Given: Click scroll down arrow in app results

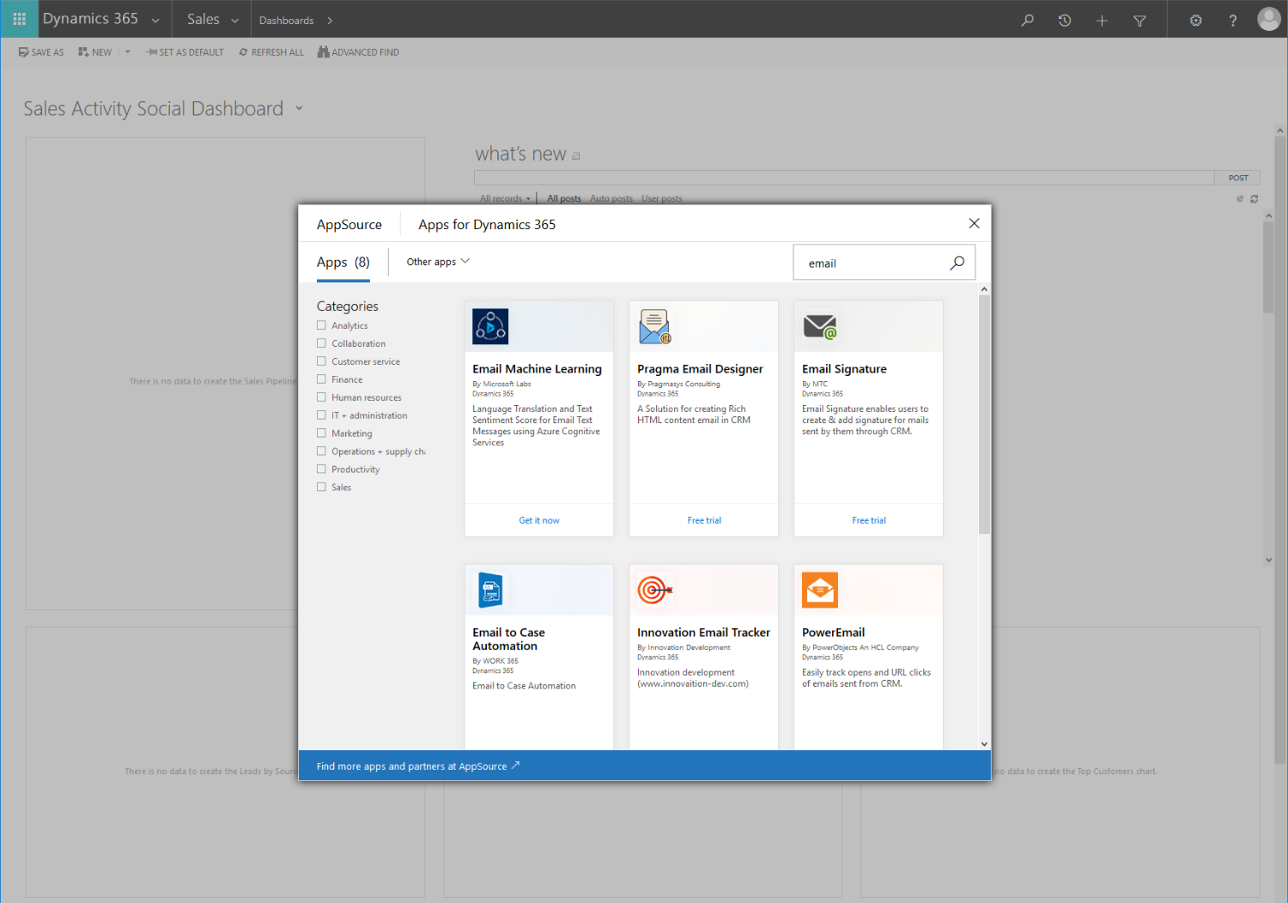Looking at the screenshot, I should (984, 744).
